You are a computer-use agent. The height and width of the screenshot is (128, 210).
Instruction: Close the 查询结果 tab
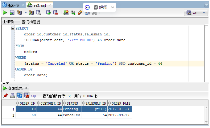(26, 88)
